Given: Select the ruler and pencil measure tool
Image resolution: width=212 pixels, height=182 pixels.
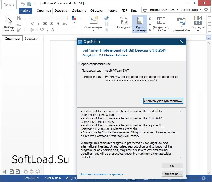Looking at the screenshot, I should pos(19,30).
